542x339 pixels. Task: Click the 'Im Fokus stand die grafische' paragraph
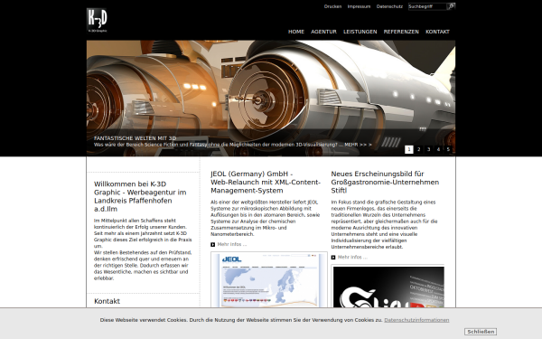(x=385, y=224)
